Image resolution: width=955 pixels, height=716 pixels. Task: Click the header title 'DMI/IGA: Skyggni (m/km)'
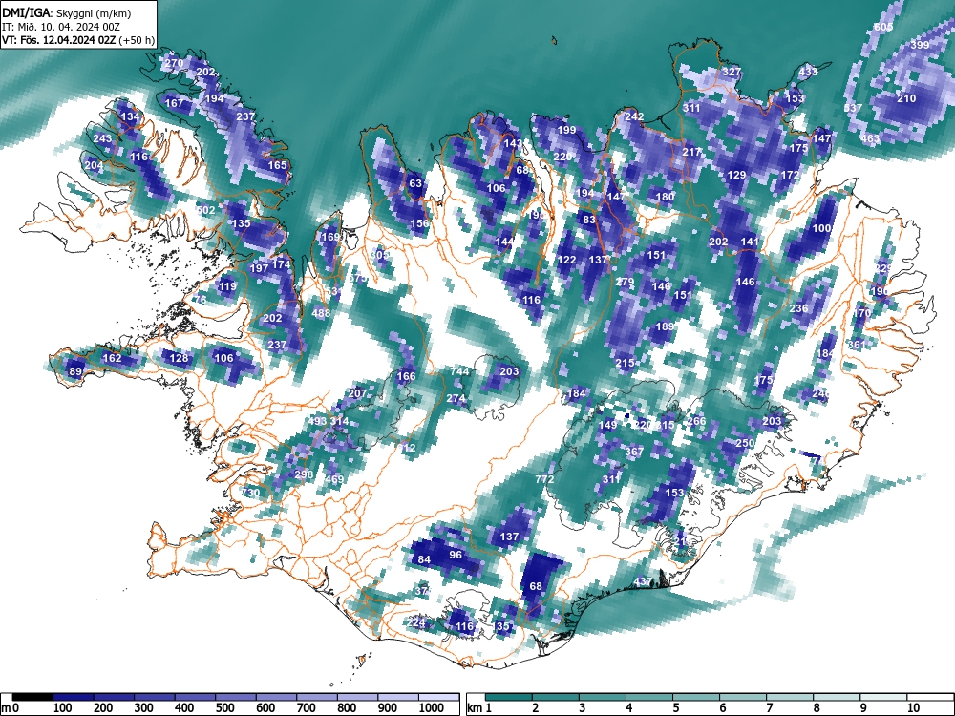(x=66, y=12)
